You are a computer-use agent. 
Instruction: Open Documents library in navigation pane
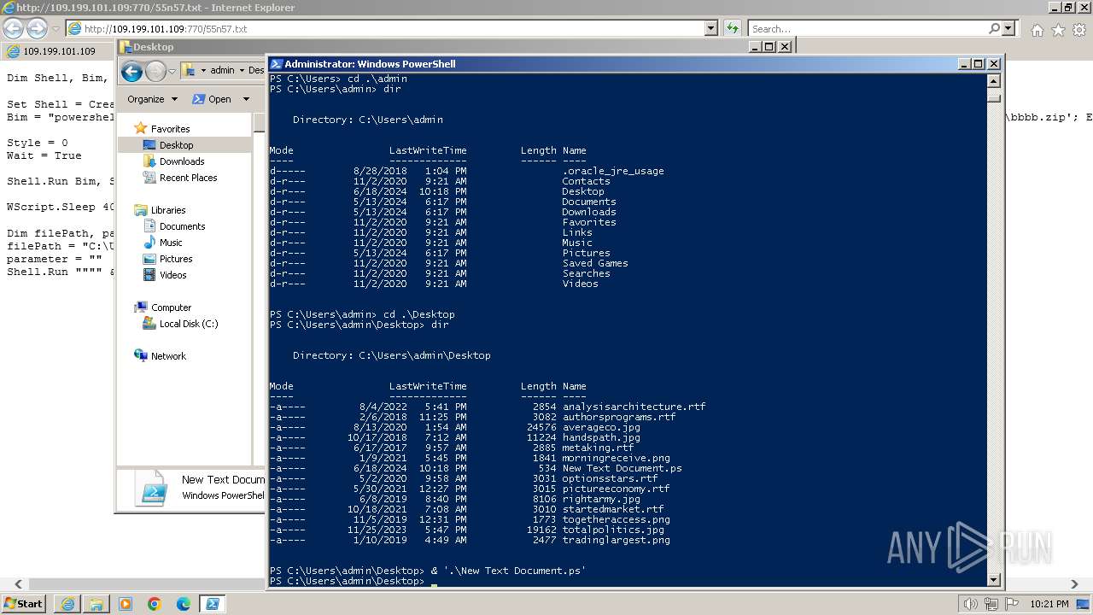click(182, 226)
